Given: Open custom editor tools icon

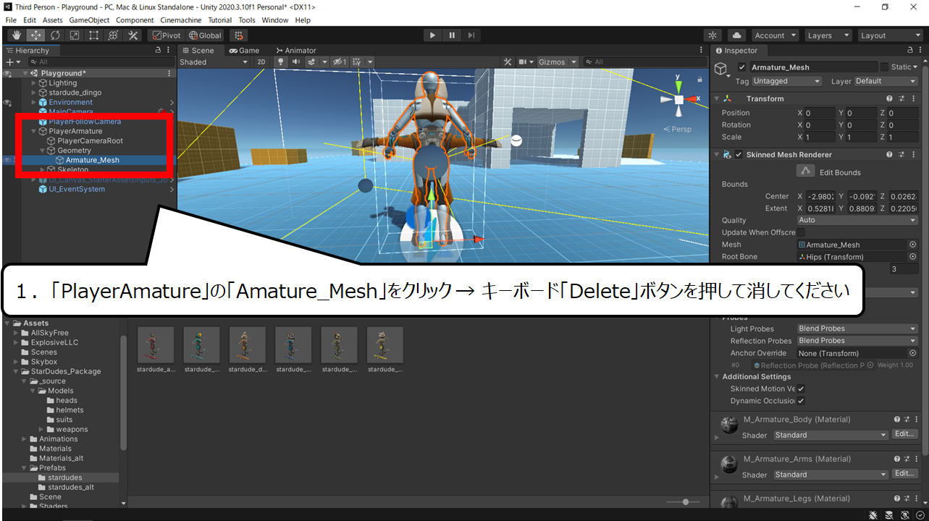Looking at the screenshot, I should (133, 35).
